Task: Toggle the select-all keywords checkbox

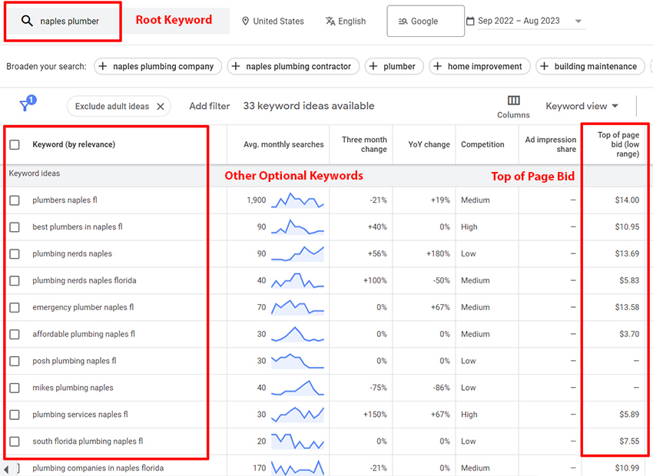Action: (15, 145)
